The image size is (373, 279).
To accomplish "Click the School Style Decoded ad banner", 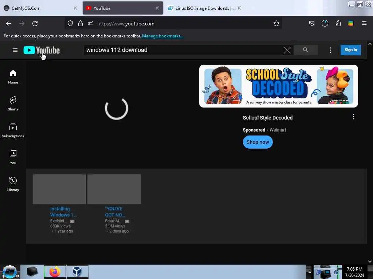I will [x=279, y=86].
